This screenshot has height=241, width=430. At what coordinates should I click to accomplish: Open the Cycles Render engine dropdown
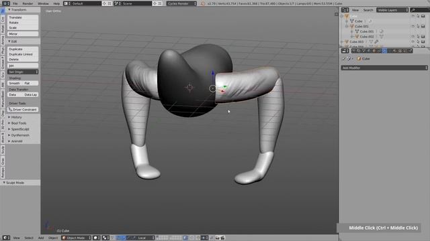(x=181, y=3)
